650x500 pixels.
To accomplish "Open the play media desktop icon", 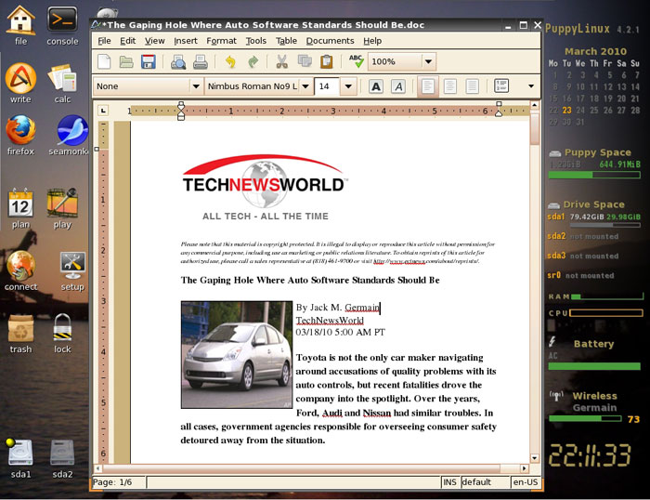I will tap(62, 208).
